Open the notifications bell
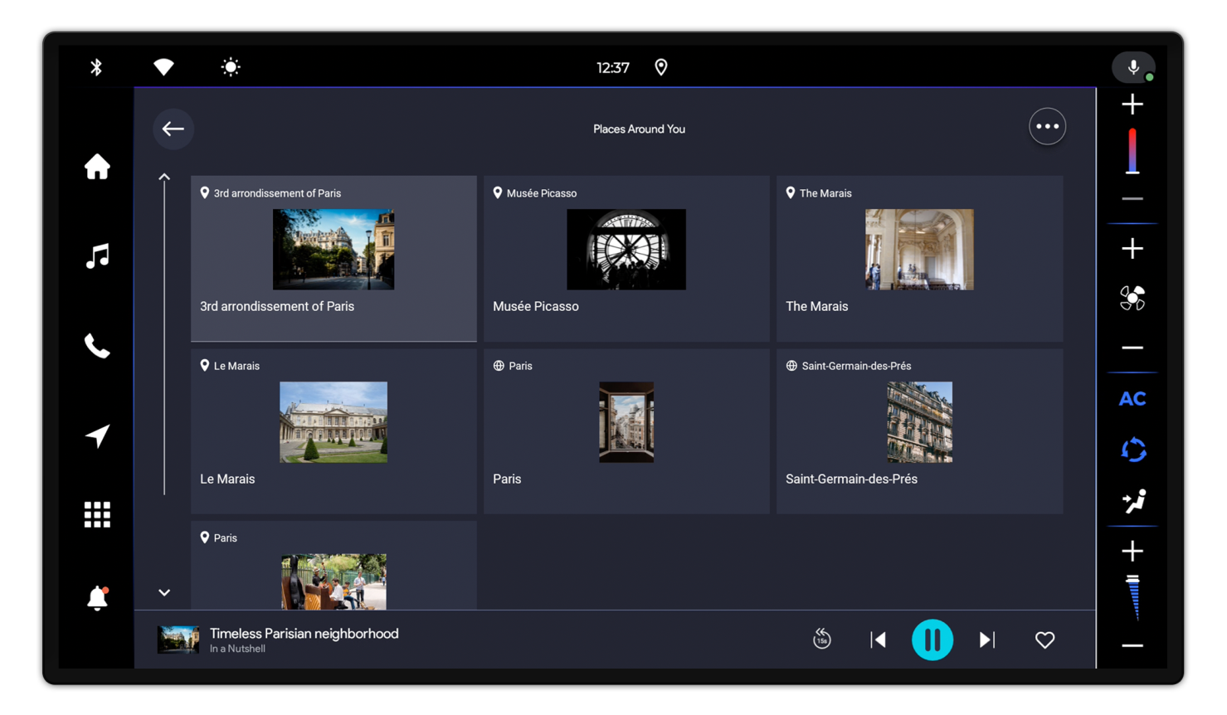This screenshot has width=1227, height=715. [97, 598]
